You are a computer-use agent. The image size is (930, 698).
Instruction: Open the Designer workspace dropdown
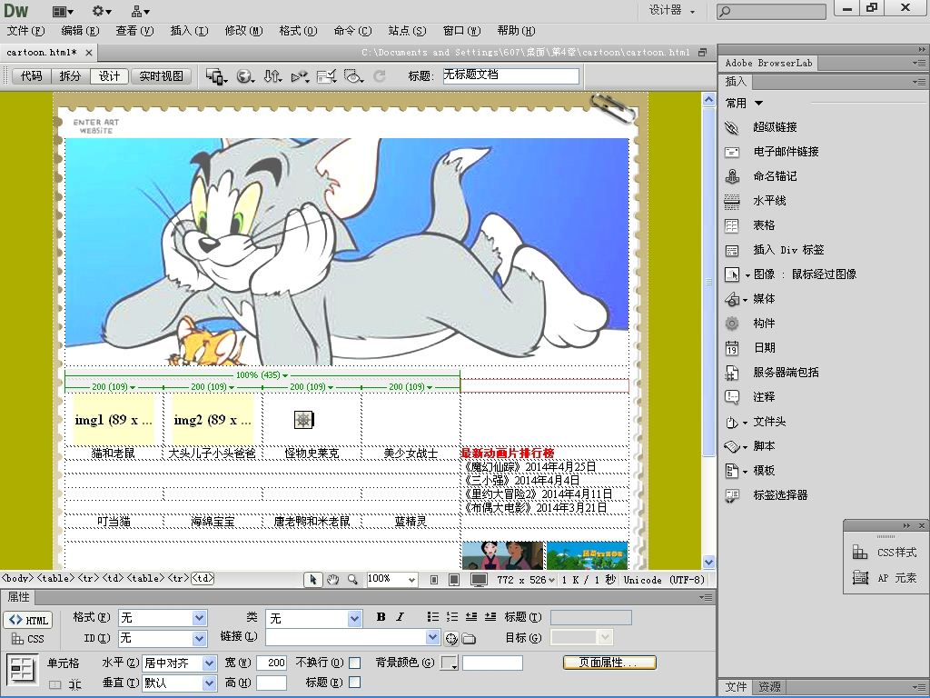click(x=672, y=11)
